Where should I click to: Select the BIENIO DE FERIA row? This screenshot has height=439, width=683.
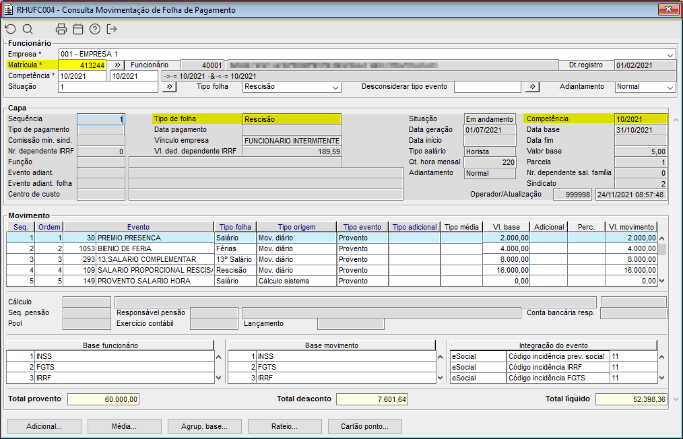(x=154, y=249)
